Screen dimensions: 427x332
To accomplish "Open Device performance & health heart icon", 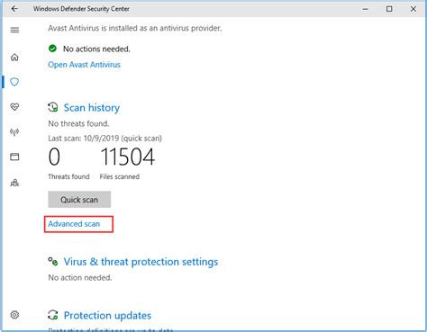I will point(14,107).
